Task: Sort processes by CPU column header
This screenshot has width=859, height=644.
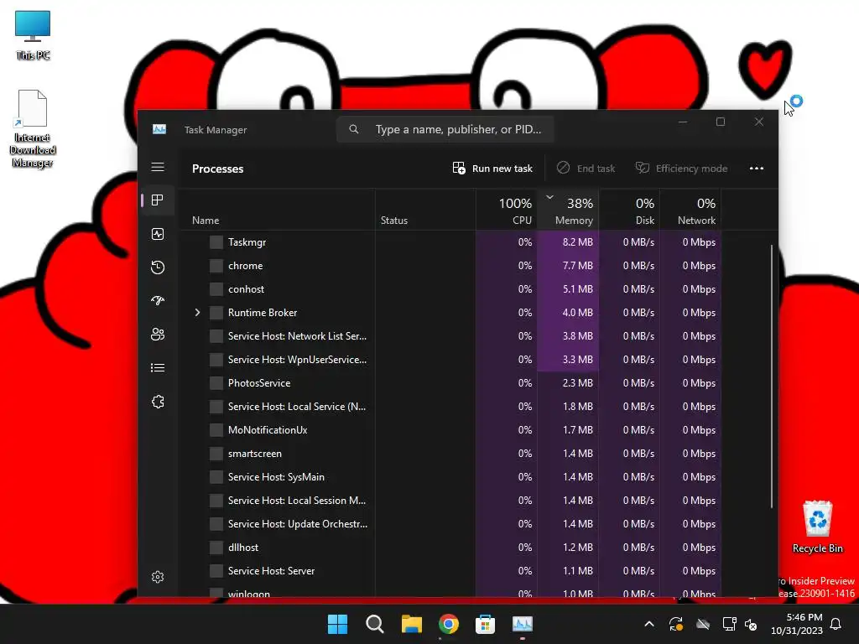Action: pos(507,210)
